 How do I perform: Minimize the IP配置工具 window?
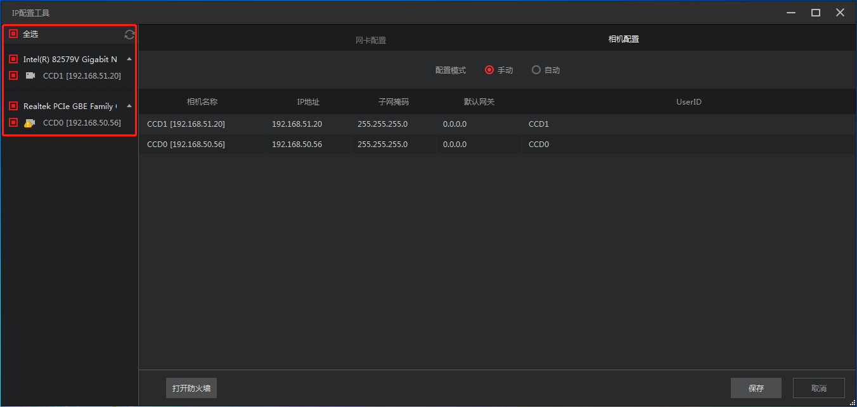[791, 13]
